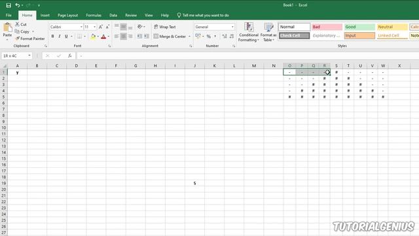Image resolution: width=419 pixels, height=236 pixels.
Task: Switch to the Insert tab
Action: click(x=45, y=15)
